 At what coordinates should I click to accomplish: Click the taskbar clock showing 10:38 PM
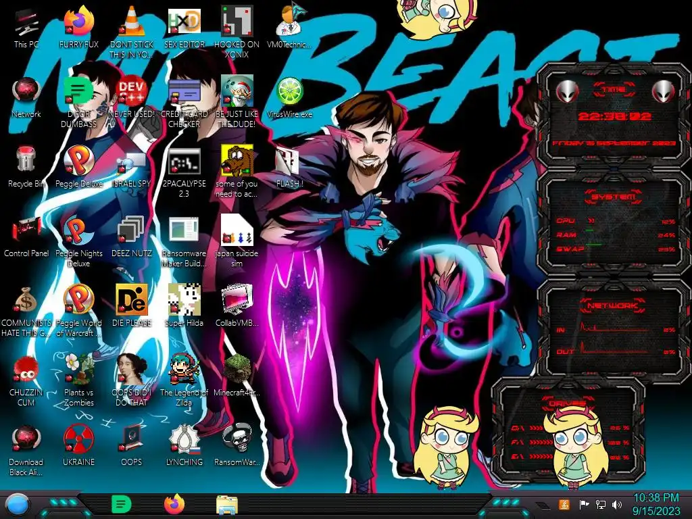coord(656,504)
